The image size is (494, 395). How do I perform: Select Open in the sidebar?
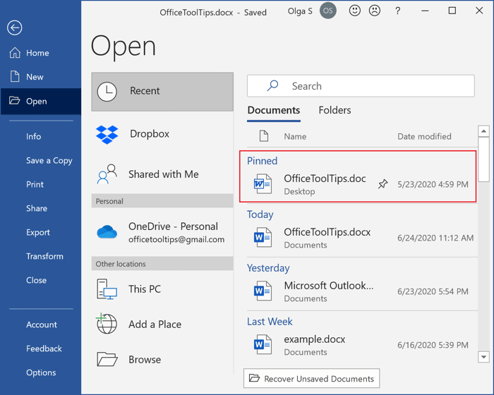(x=40, y=101)
